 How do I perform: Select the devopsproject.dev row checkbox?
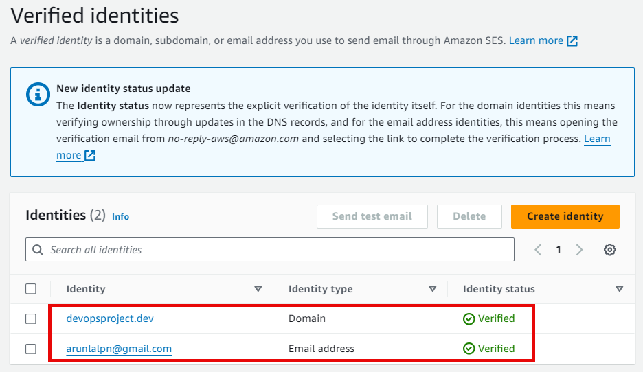(31, 318)
